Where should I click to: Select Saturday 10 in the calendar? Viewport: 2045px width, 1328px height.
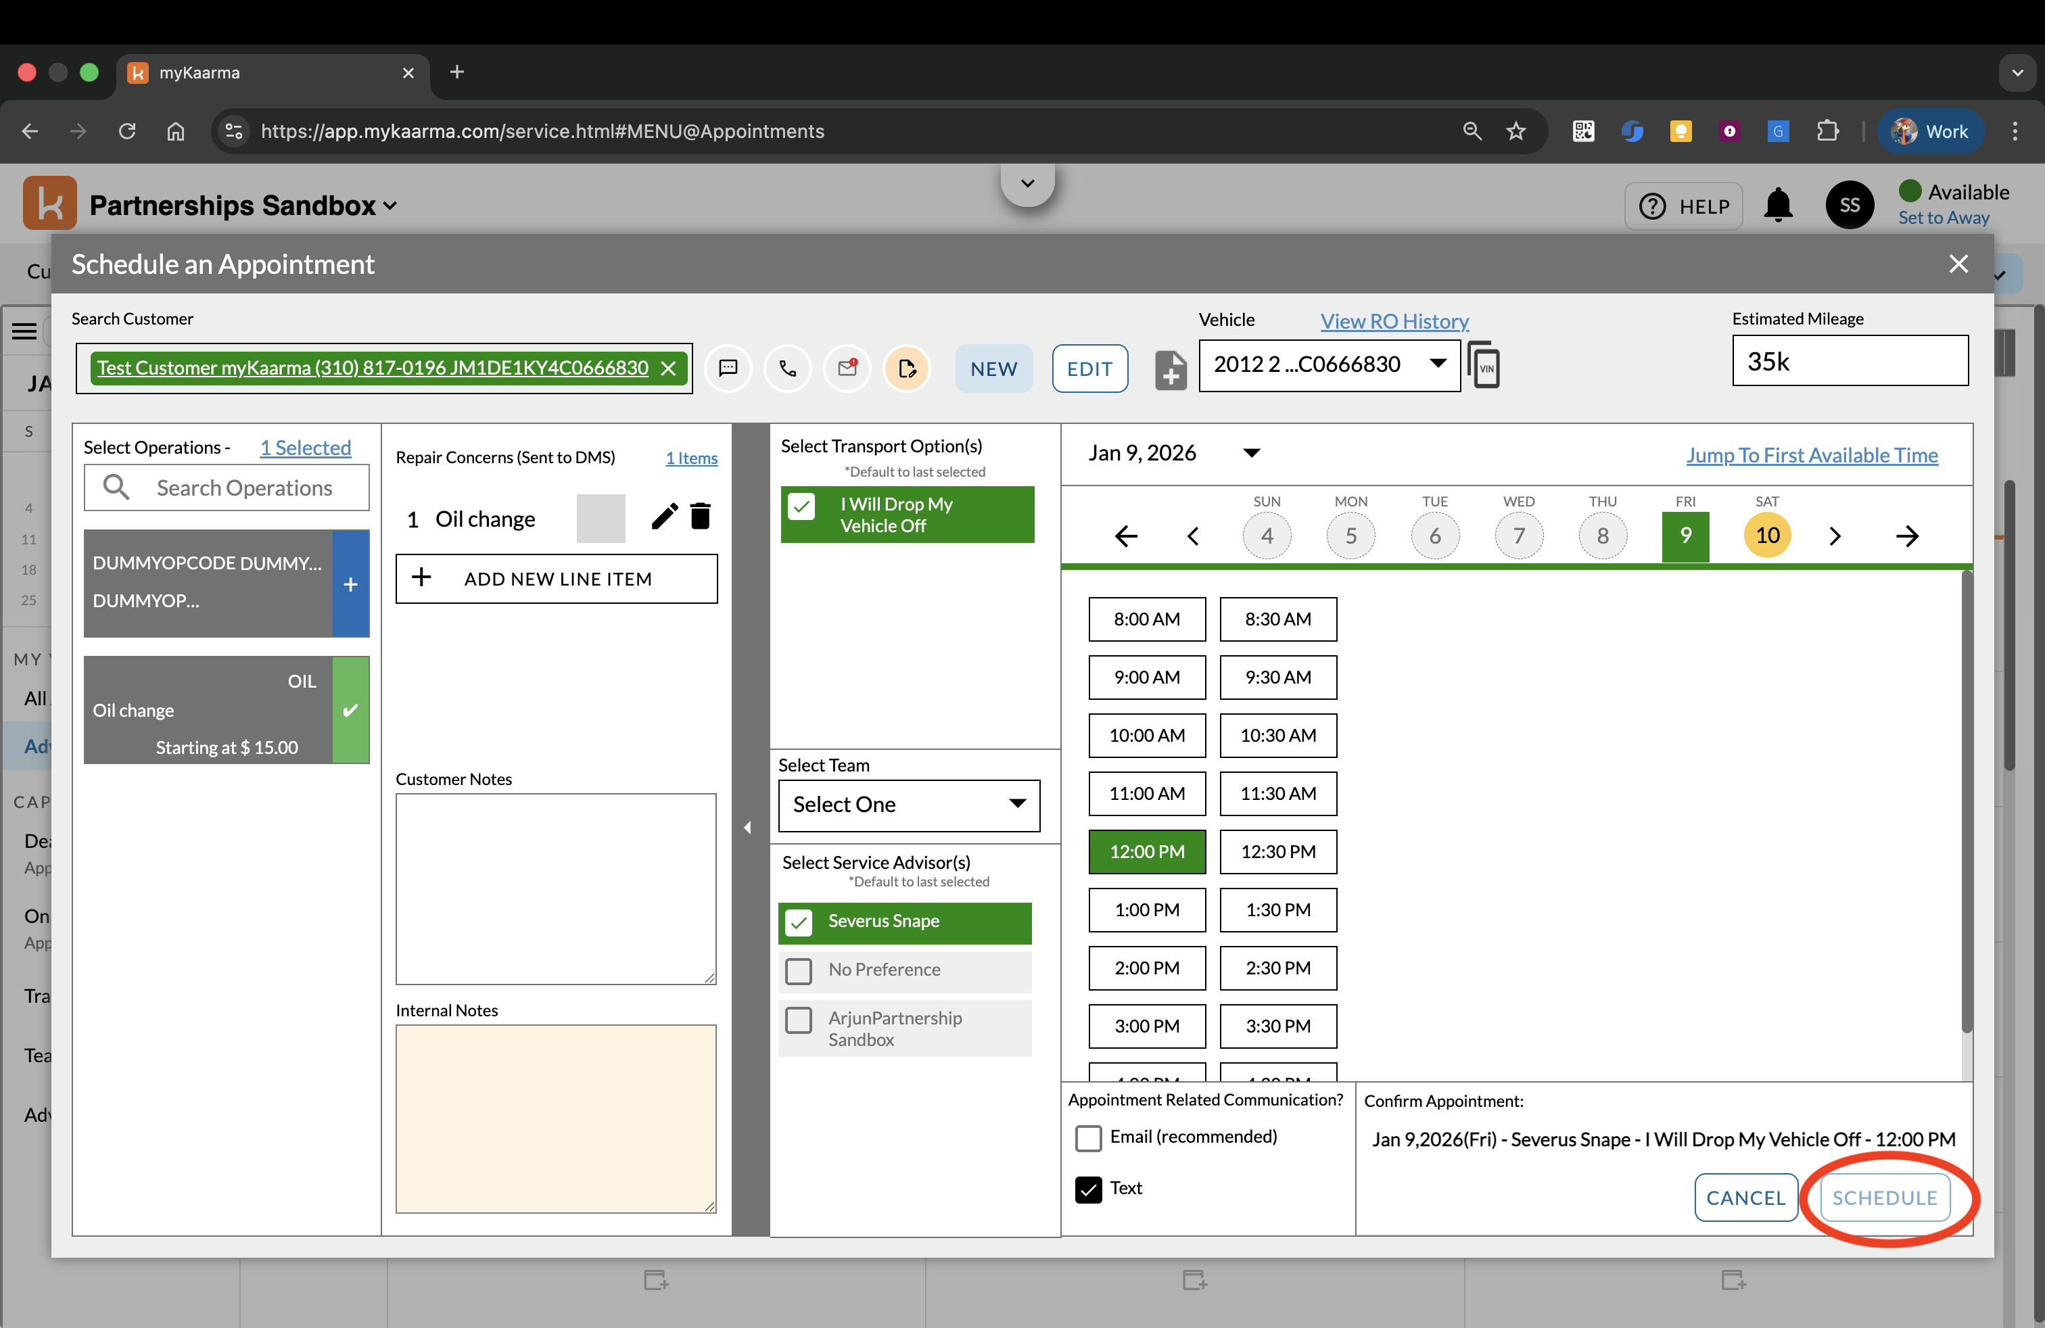tap(1766, 535)
